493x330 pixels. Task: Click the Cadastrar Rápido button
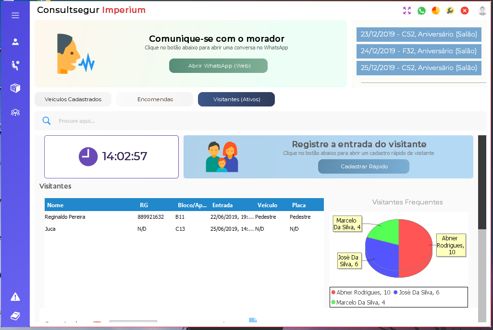coord(364,166)
